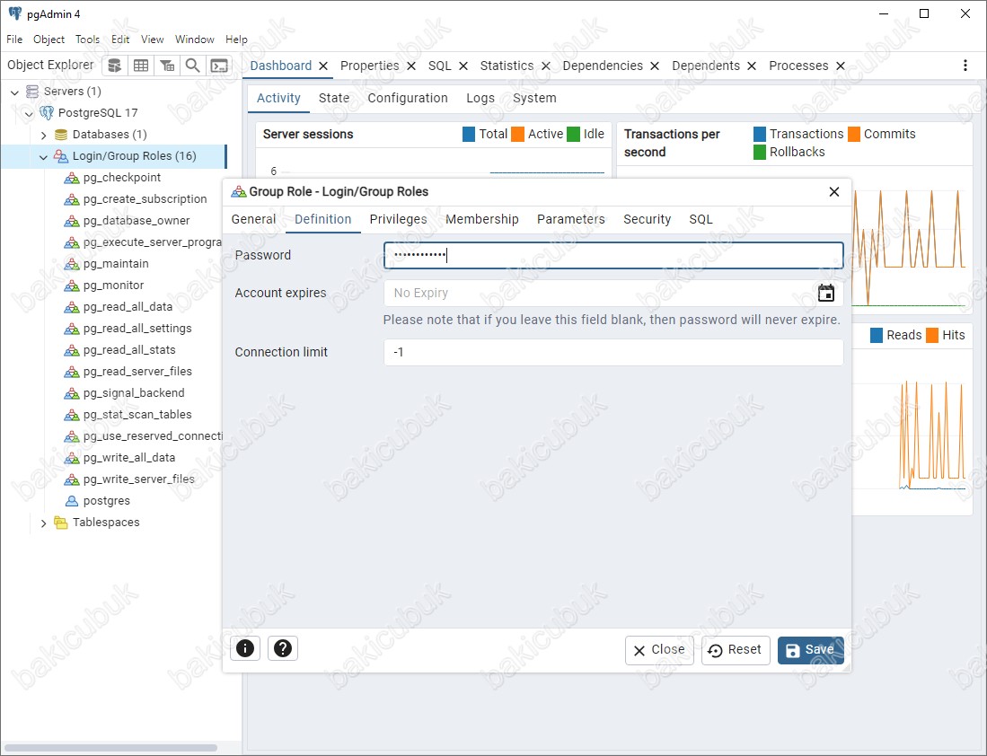Close the Dependencies tab
The height and width of the screenshot is (756, 987).
click(x=655, y=66)
